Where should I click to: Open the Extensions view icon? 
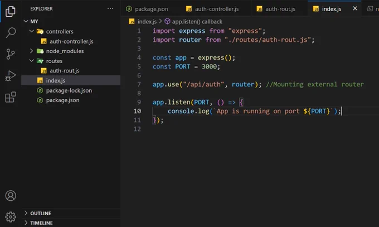point(11,97)
